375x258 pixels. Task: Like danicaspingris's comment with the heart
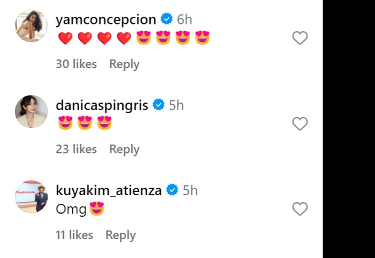(300, 124)
